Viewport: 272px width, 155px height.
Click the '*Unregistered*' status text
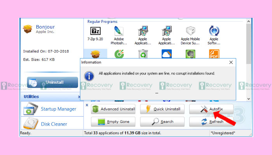223,133
